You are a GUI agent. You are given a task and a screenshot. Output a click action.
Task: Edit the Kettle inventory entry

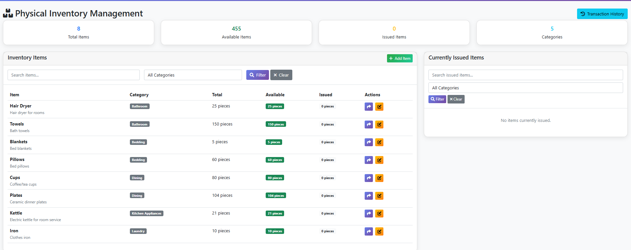[379, 214]
